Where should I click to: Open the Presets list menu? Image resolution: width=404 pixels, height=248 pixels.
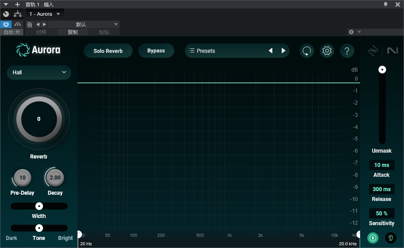[202, 51]
